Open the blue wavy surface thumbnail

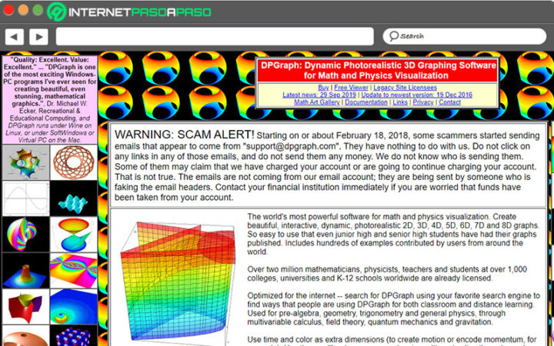[x=74, y=198]
